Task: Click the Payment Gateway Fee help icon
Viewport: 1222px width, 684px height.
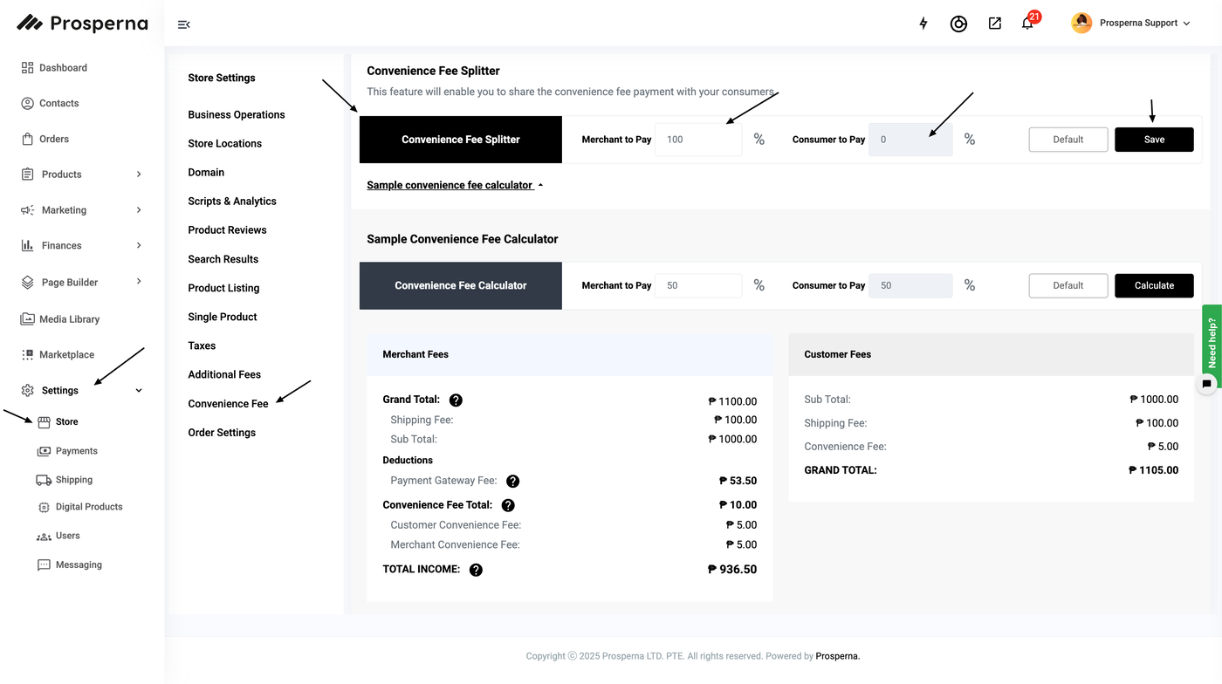Action: click(x=512, y=482)
